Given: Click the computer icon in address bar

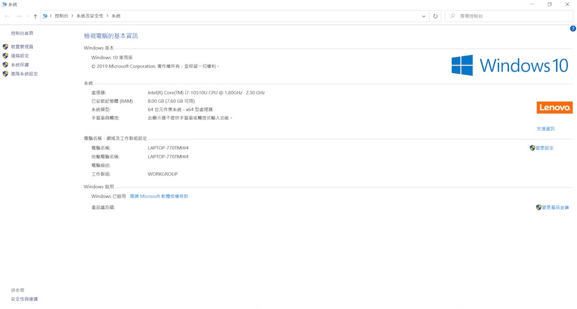Looking at the screenshot, I should [45, 16].
